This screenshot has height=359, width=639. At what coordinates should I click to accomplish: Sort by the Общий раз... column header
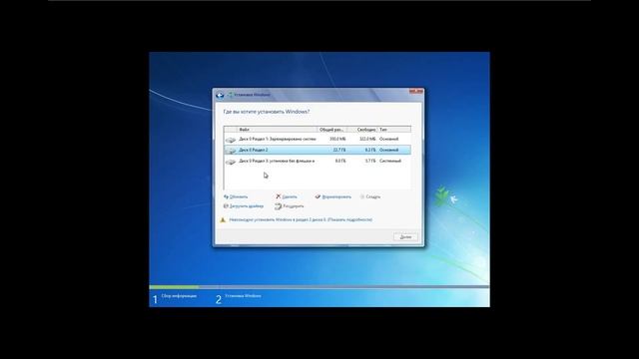333,130
